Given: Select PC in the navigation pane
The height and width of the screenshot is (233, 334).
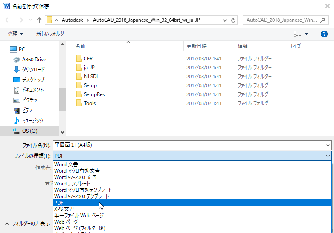Looking at the screenshot, I should pos(17,49).
